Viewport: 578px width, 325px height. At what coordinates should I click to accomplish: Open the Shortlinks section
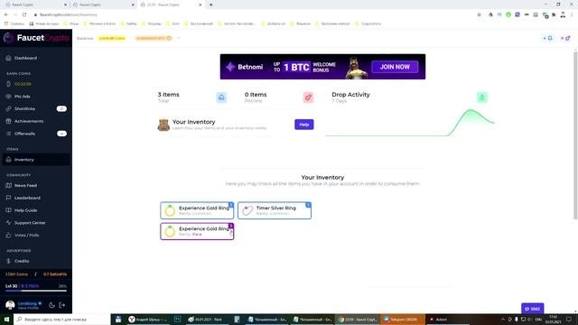click(24, 108)
